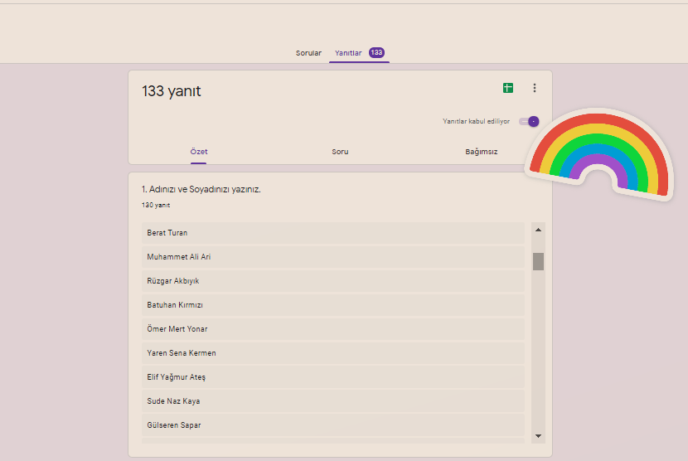Click the 'Gülseren Sapar' response row
Image resolution: width=688 pixels, height=461 pixels.
pyautogui.click(x=332, y=425)
